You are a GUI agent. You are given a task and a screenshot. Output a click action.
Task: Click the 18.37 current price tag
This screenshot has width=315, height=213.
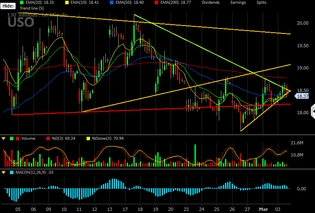click(302, 96)
